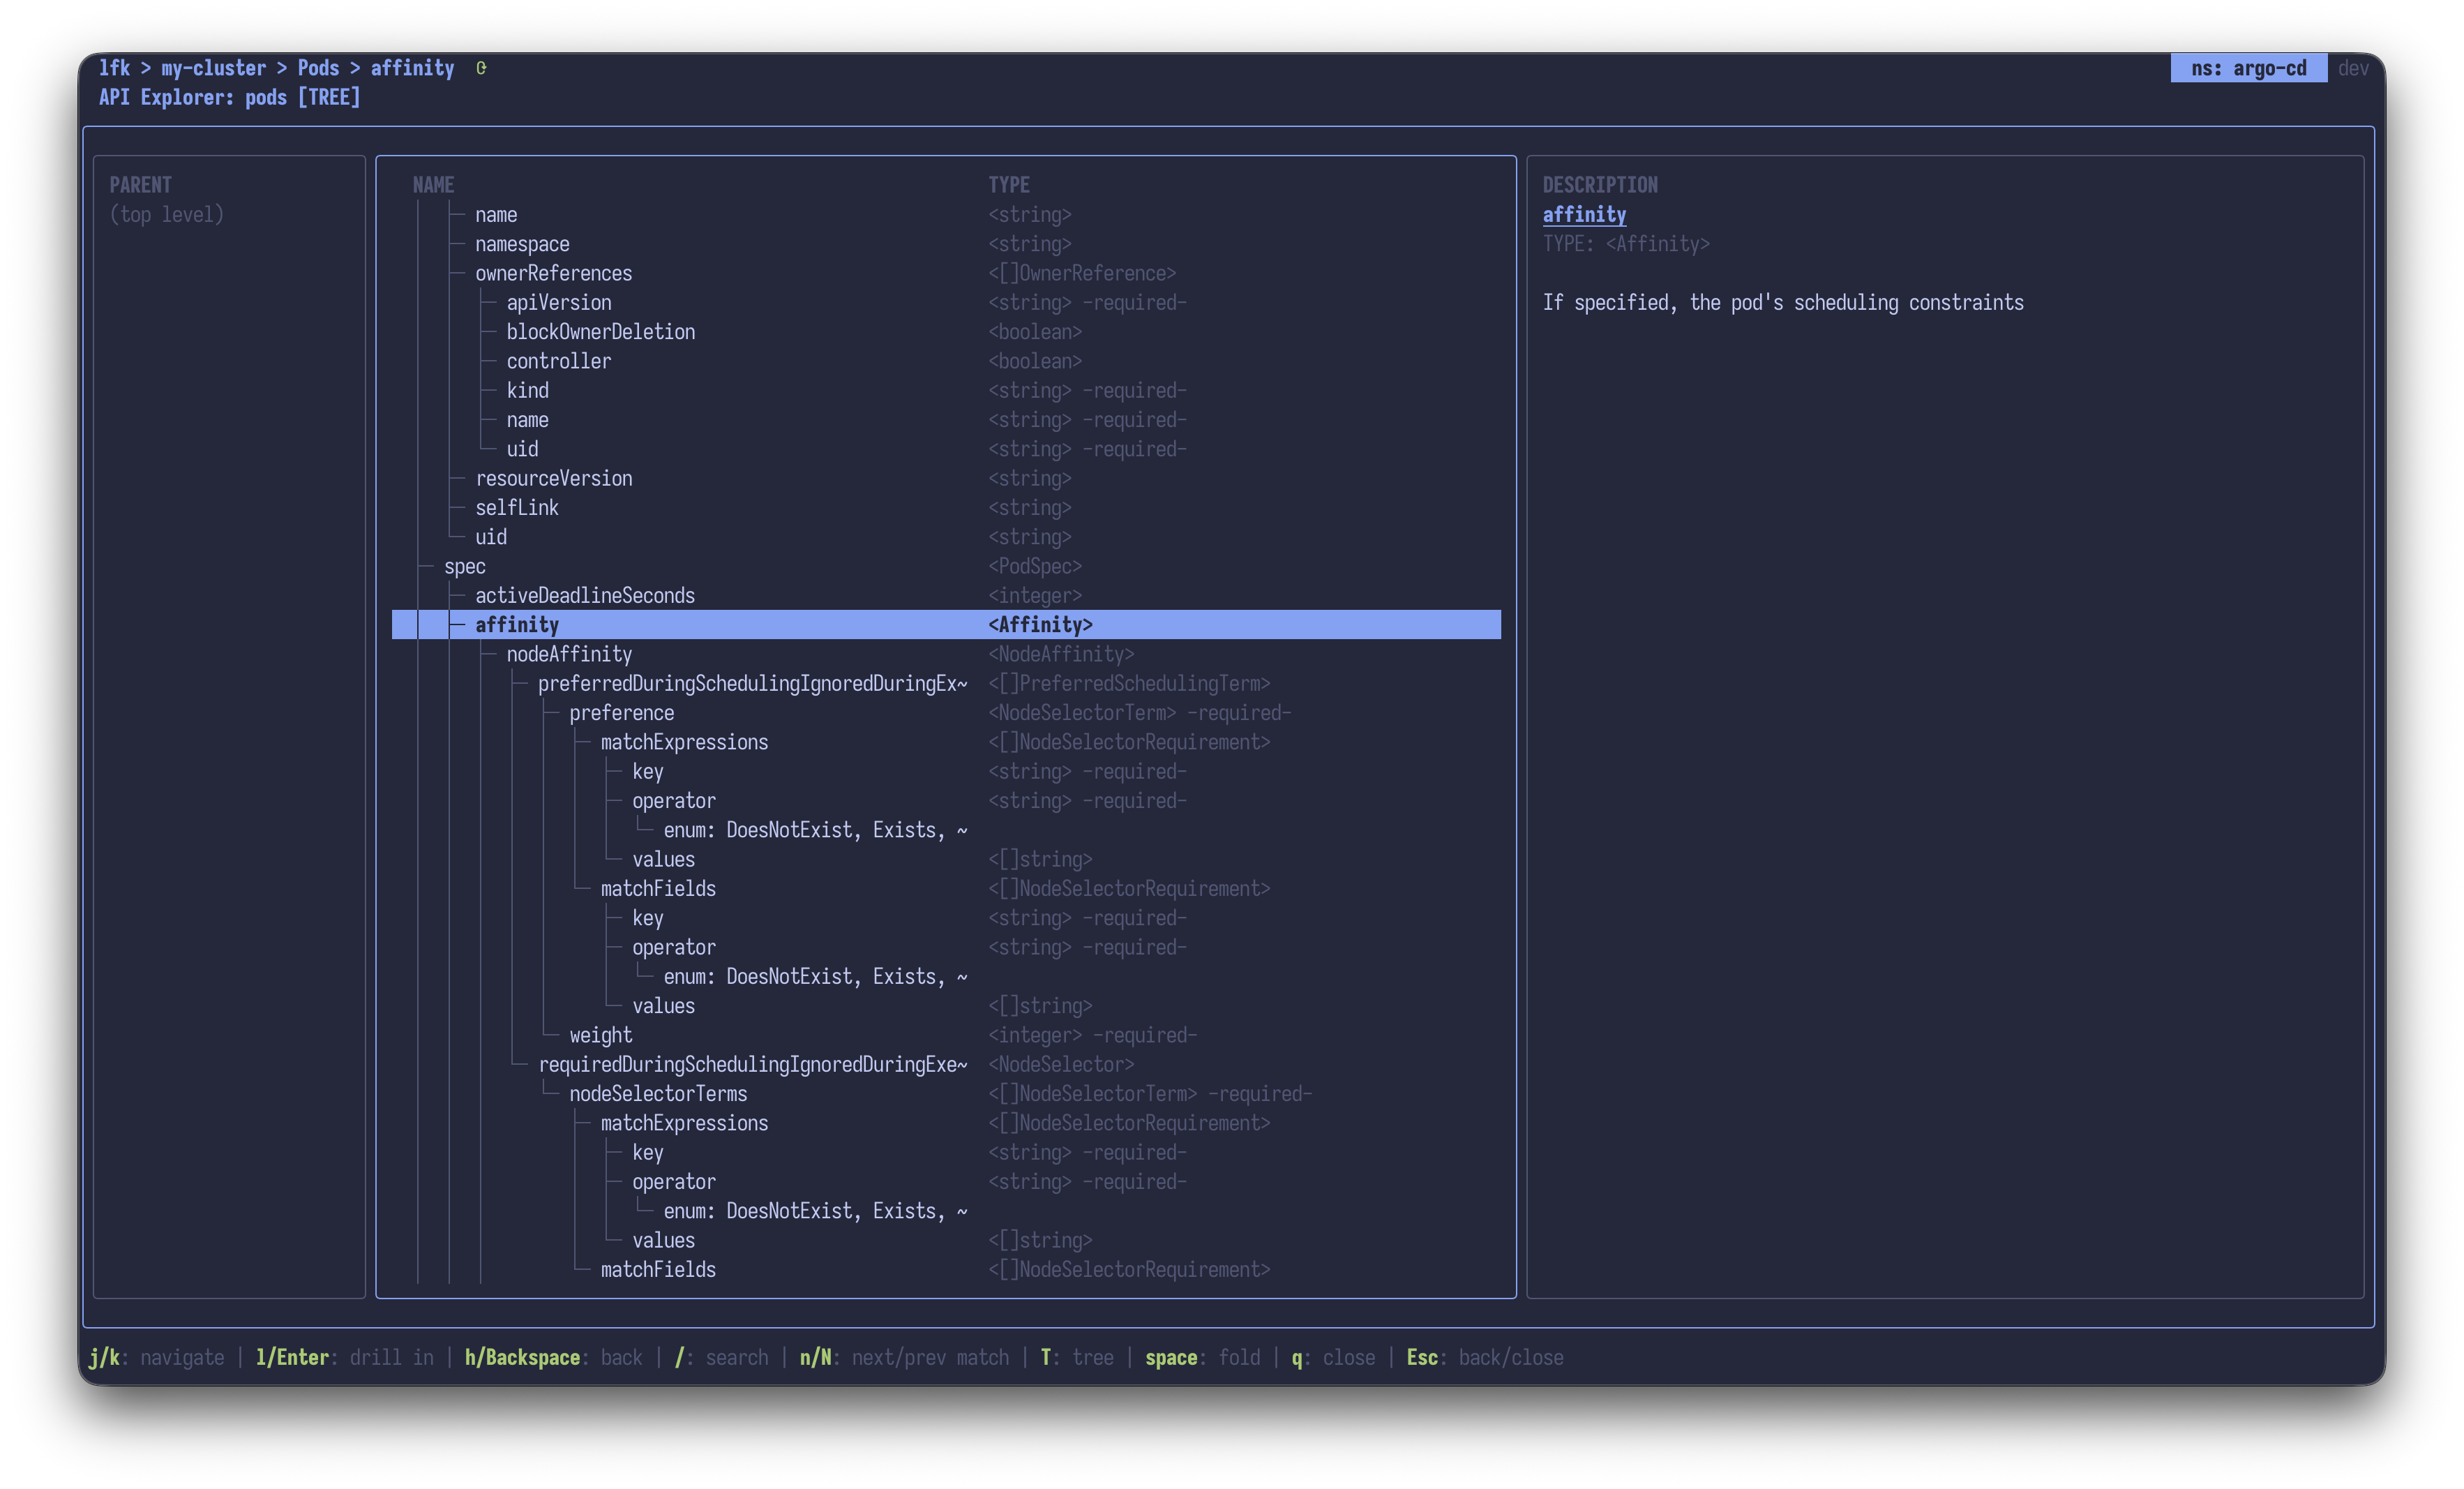Viewport: 2464px width, 1489px height.
Task: Select the kind row under ownerReferences
Action: [x=527, y=390]
